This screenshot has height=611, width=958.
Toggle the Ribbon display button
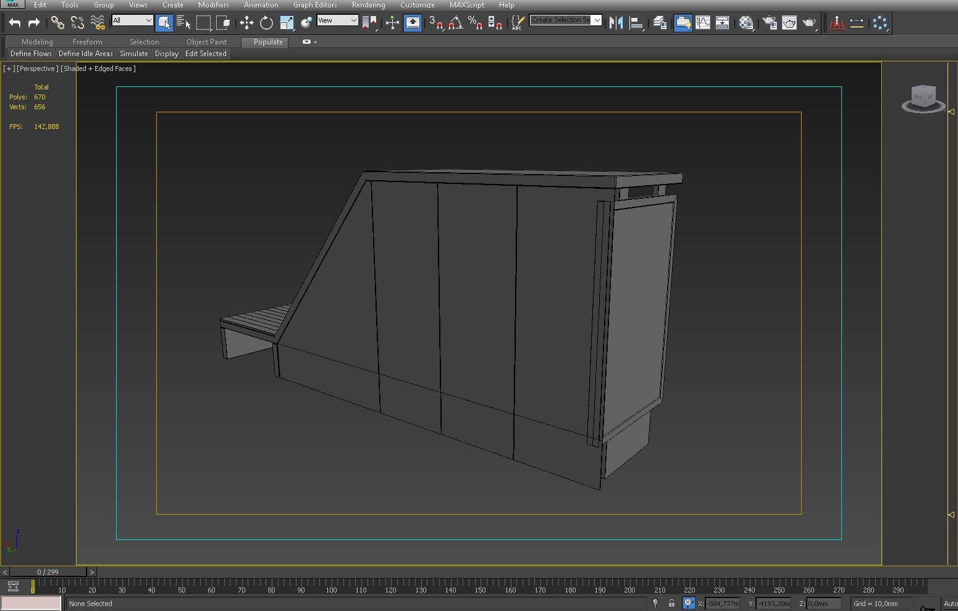click(x=683, y=23)
